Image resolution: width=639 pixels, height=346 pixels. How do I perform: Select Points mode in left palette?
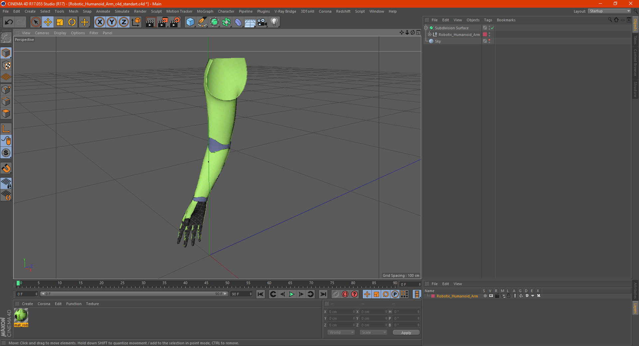6,89
